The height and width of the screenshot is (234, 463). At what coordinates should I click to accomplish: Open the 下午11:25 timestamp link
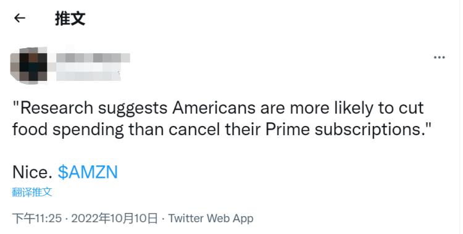[x=37, y=219]
